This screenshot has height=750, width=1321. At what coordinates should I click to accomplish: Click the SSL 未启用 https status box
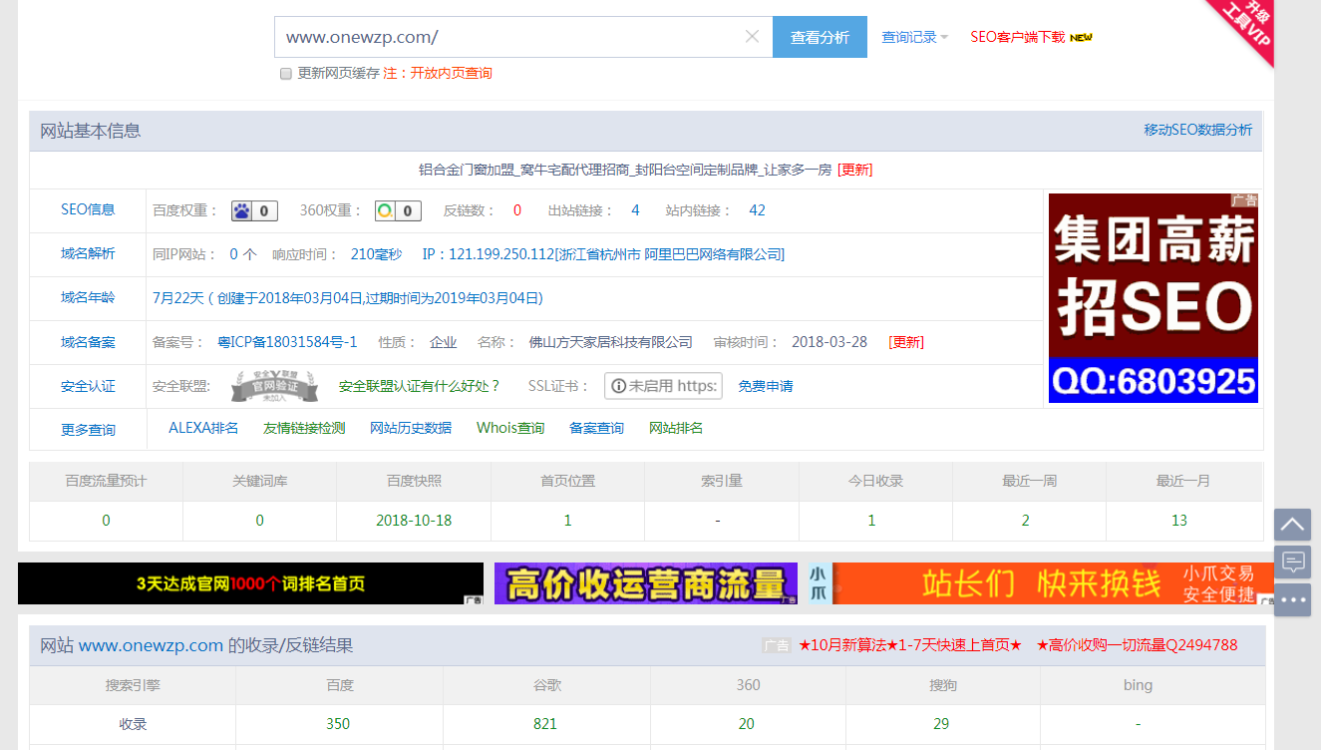tap(663, 386)
